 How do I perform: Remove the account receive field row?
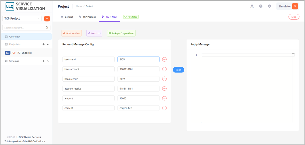pyautogui.click(x=164, y=89)
